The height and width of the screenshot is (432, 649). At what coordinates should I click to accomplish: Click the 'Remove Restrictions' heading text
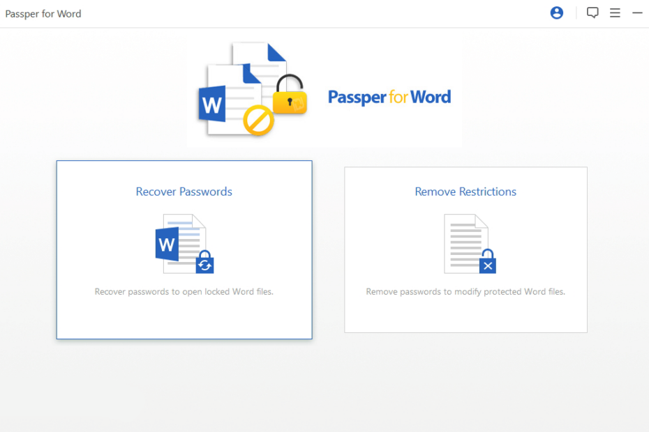465,192
